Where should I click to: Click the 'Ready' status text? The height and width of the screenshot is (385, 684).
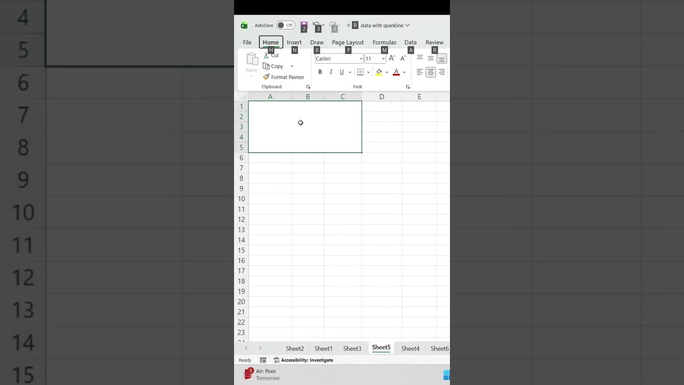click(245, 360)
